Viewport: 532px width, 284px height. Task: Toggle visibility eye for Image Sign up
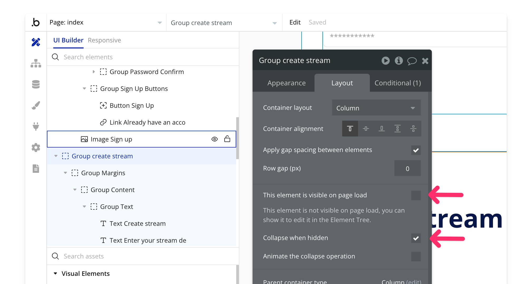(215, 139)
